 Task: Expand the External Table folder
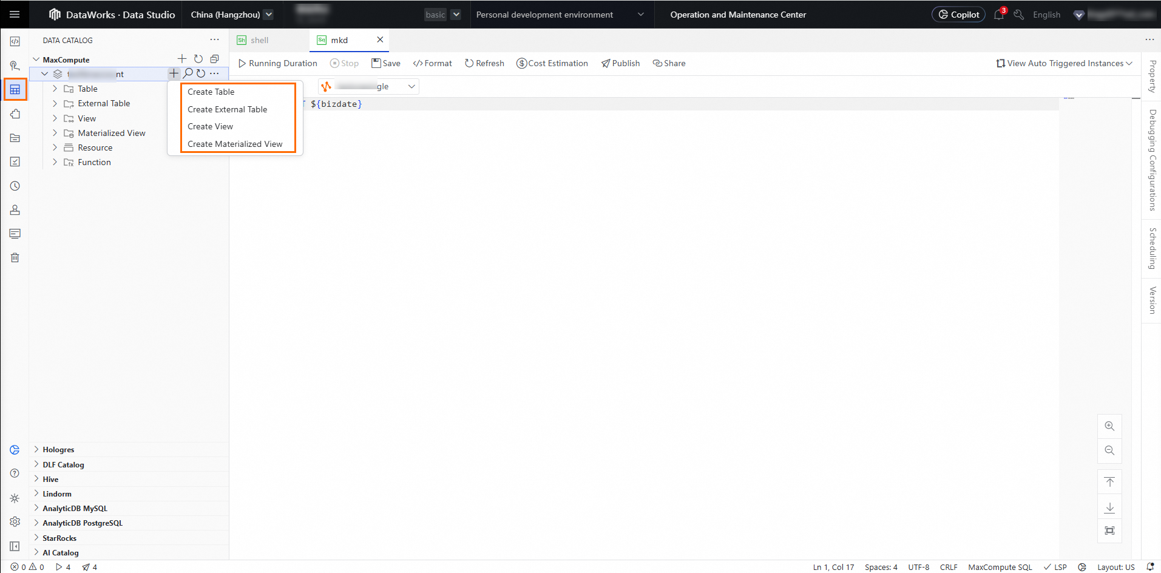pyautogui.click(x=55, y=103)
